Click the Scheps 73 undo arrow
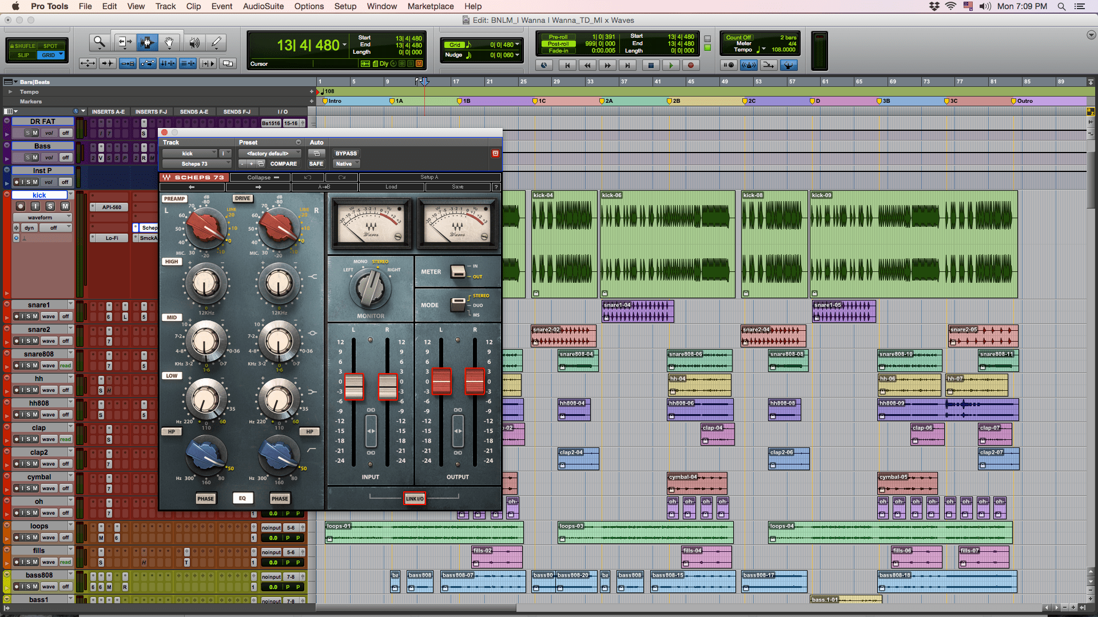The height and width of the screenshot is (617, 1098). [308, 178]
